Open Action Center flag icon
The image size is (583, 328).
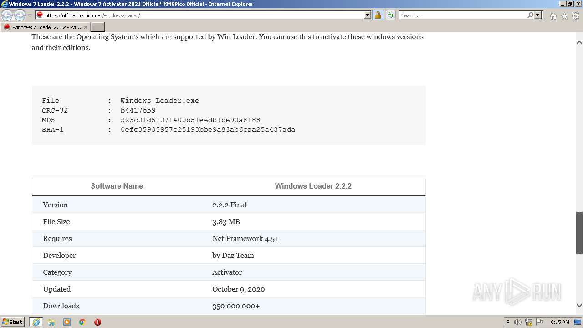(540, 322)
